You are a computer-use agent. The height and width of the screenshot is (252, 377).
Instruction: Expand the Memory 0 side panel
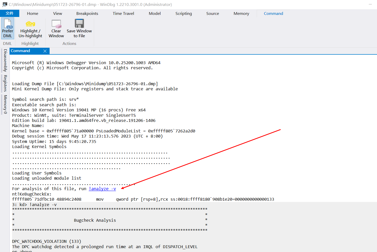tap(5, 104)
